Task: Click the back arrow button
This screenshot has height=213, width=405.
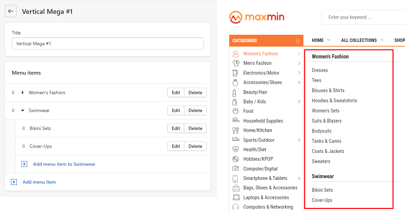Action: point(11,11)
